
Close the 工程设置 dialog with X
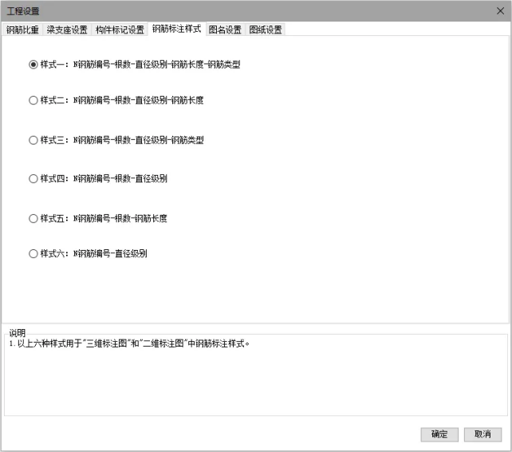click(x=499, y=10)
